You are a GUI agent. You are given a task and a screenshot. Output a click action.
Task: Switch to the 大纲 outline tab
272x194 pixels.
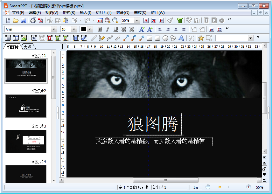click(x=28, y=47)
